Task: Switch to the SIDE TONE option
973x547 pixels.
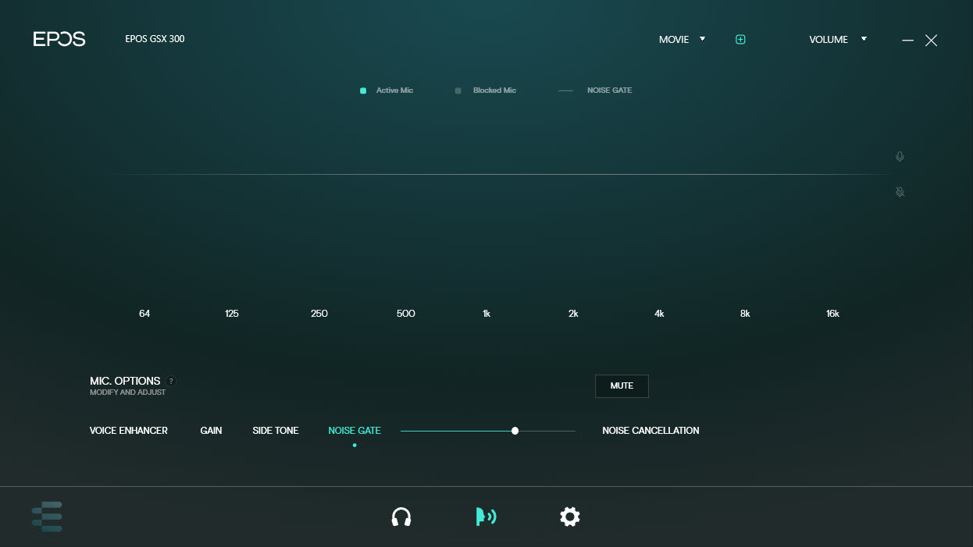Action: click(x=276, y=431)
